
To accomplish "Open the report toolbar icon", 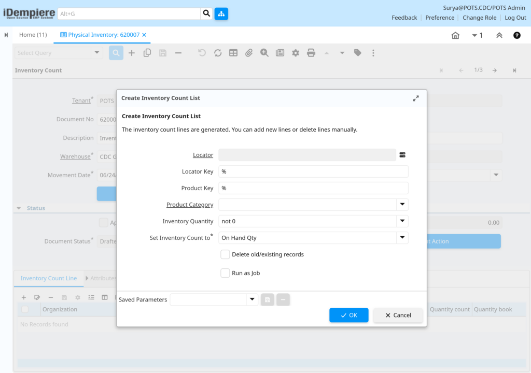I will [280, 53].
